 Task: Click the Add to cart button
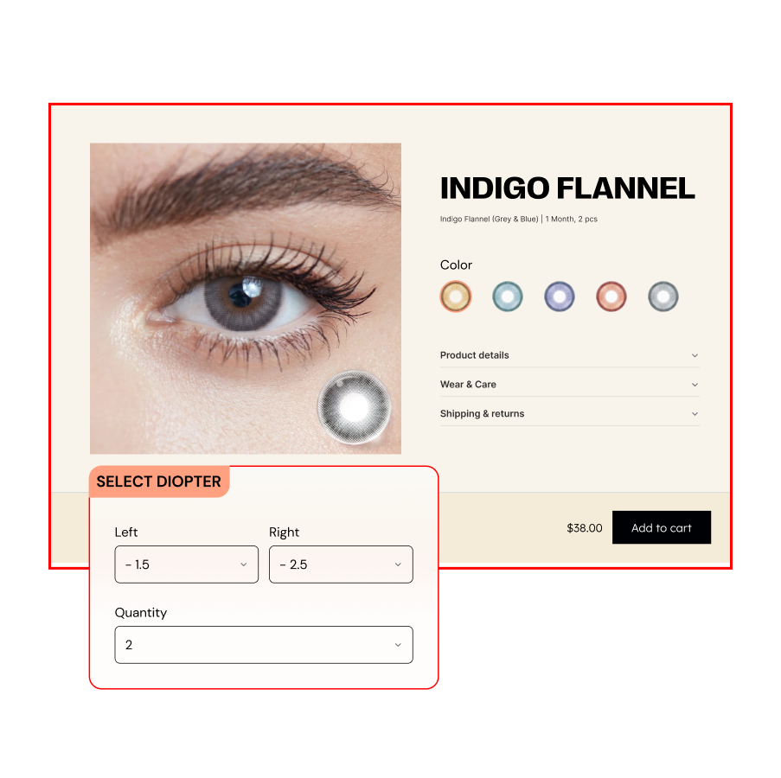tap(662, 527)
